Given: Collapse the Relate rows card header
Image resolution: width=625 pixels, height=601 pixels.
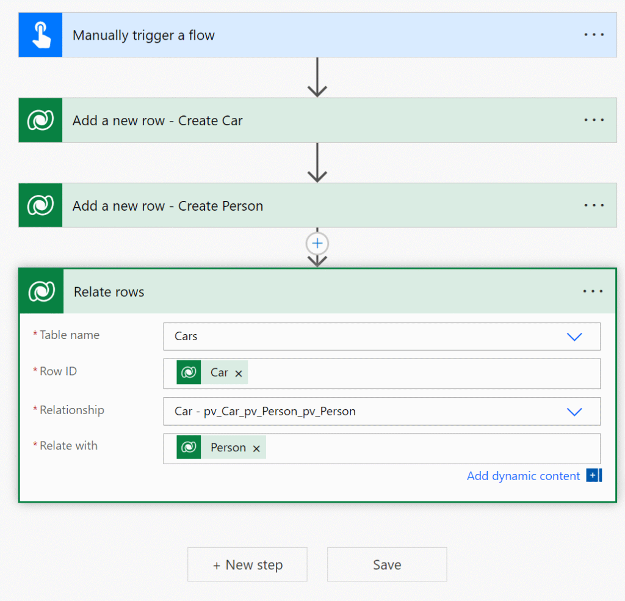Looking at the screenshot, I should click(317, 291).
